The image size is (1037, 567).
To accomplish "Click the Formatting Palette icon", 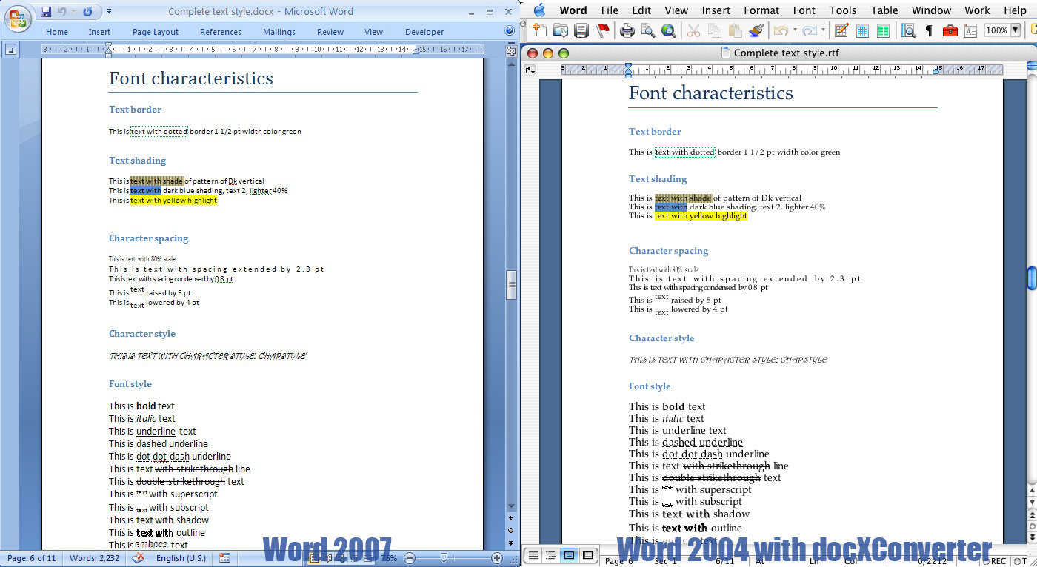I will point(971,30).
